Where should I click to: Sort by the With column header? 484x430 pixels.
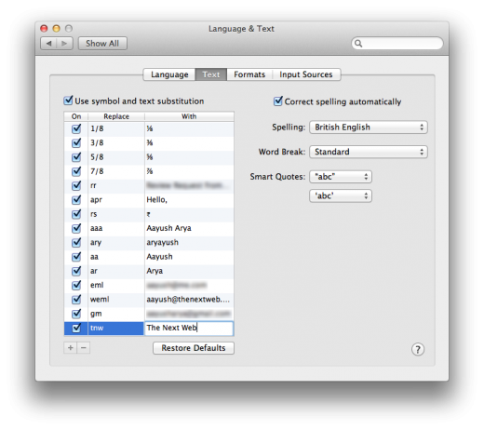[x=189, y=116]
